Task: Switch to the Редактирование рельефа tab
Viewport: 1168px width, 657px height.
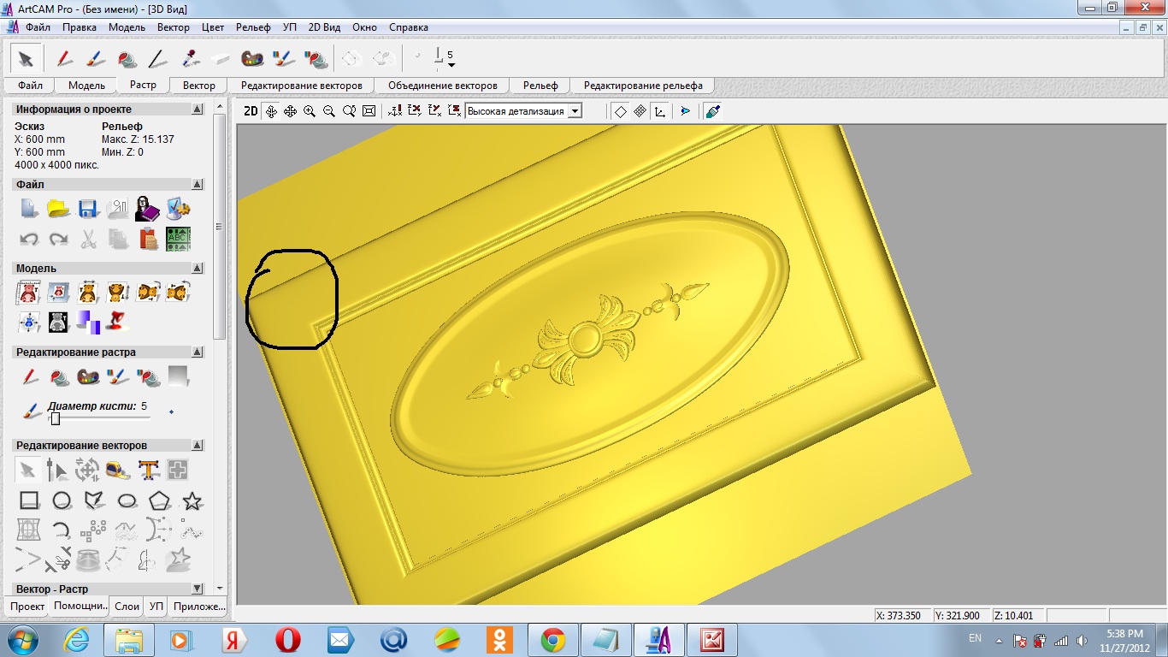Action: click(643, 86)
